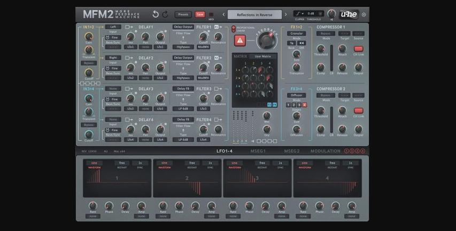
Task: Toggle the red Ch Link in Compressor 2
Action: 358,110
